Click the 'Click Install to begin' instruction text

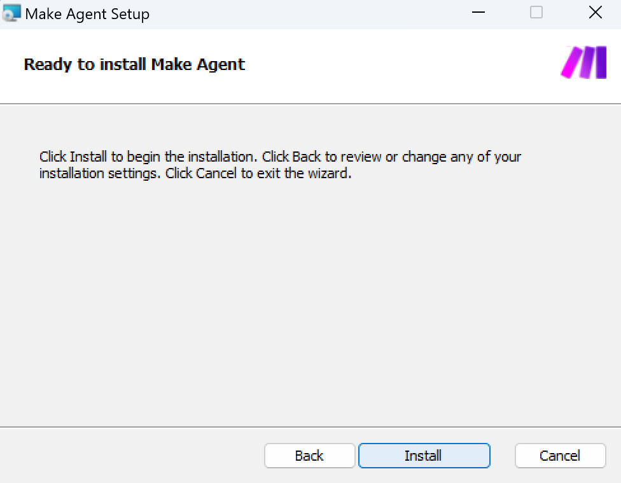280,165
